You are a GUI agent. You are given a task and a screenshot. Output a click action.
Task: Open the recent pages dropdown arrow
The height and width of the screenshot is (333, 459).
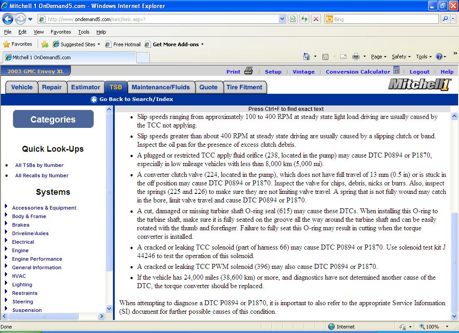[x=30, y=20]
